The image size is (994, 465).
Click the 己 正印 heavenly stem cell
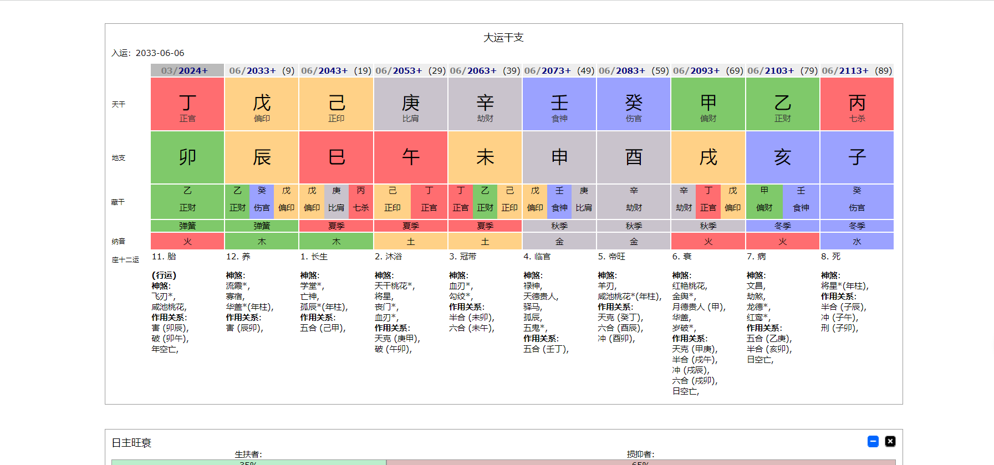click(336, 104)
